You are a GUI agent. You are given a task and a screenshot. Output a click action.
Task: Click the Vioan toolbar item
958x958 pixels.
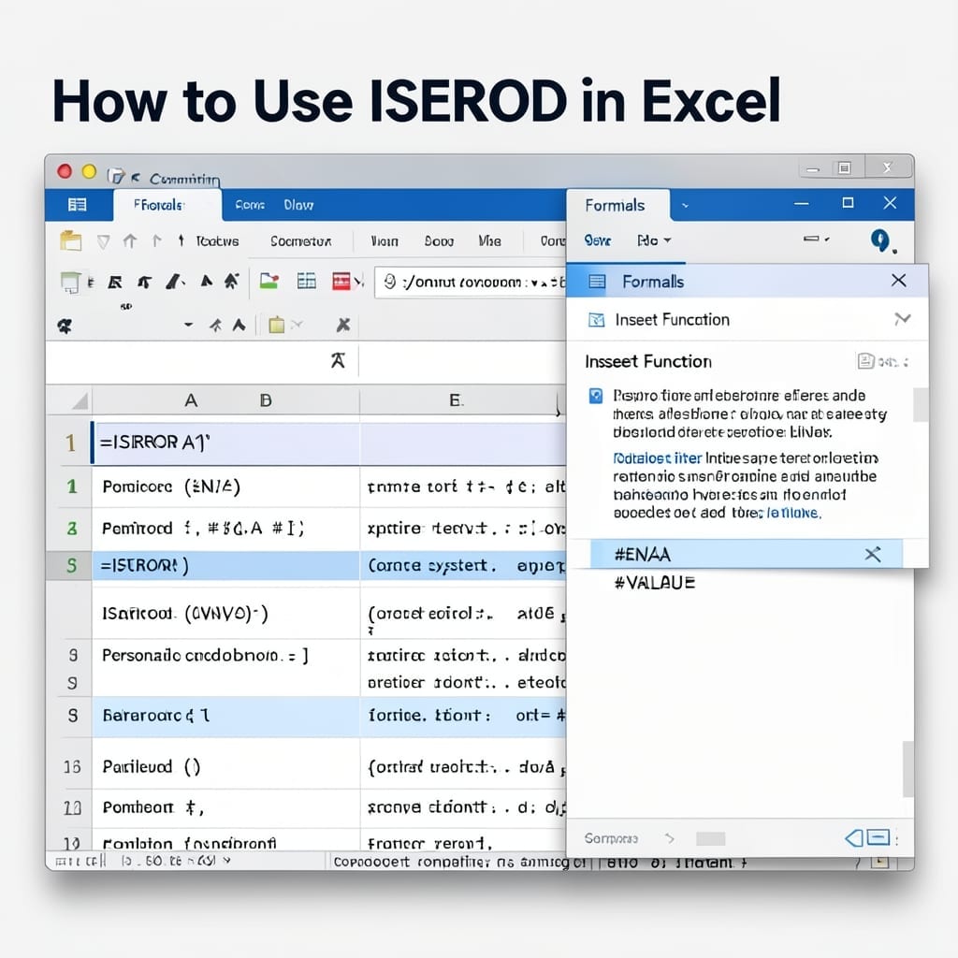pos(385,241)
